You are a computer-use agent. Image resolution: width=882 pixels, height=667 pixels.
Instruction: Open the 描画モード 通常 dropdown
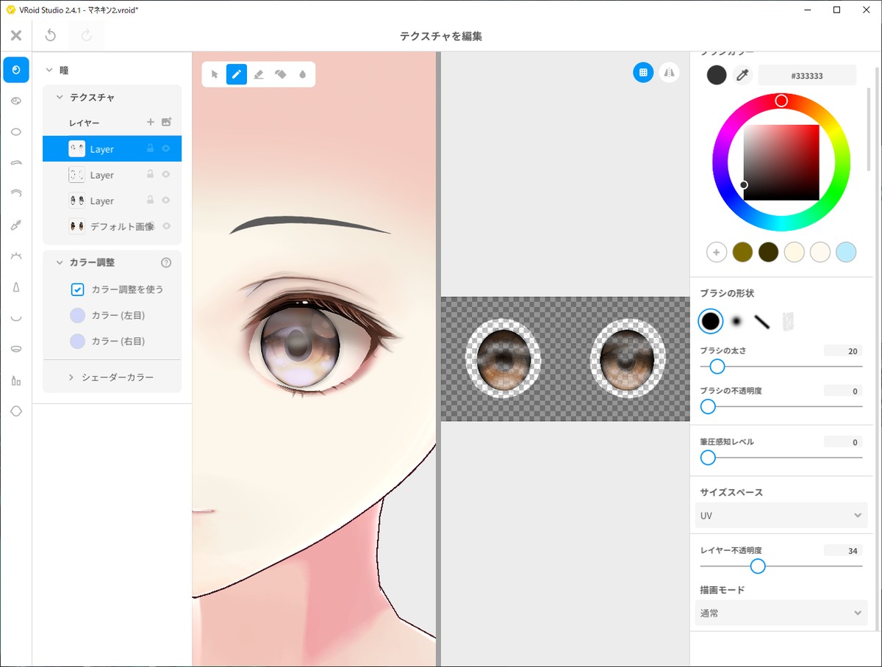point(781,613)
